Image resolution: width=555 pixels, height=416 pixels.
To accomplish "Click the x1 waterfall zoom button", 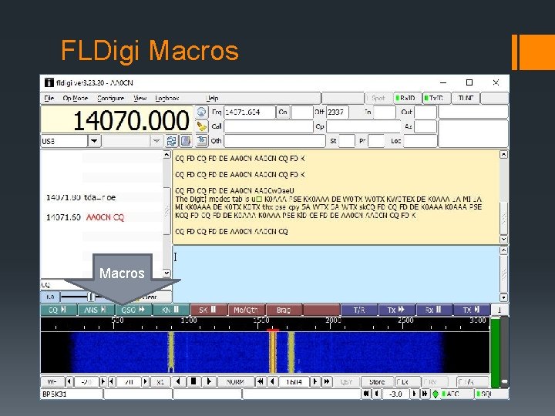I will 160,381.
